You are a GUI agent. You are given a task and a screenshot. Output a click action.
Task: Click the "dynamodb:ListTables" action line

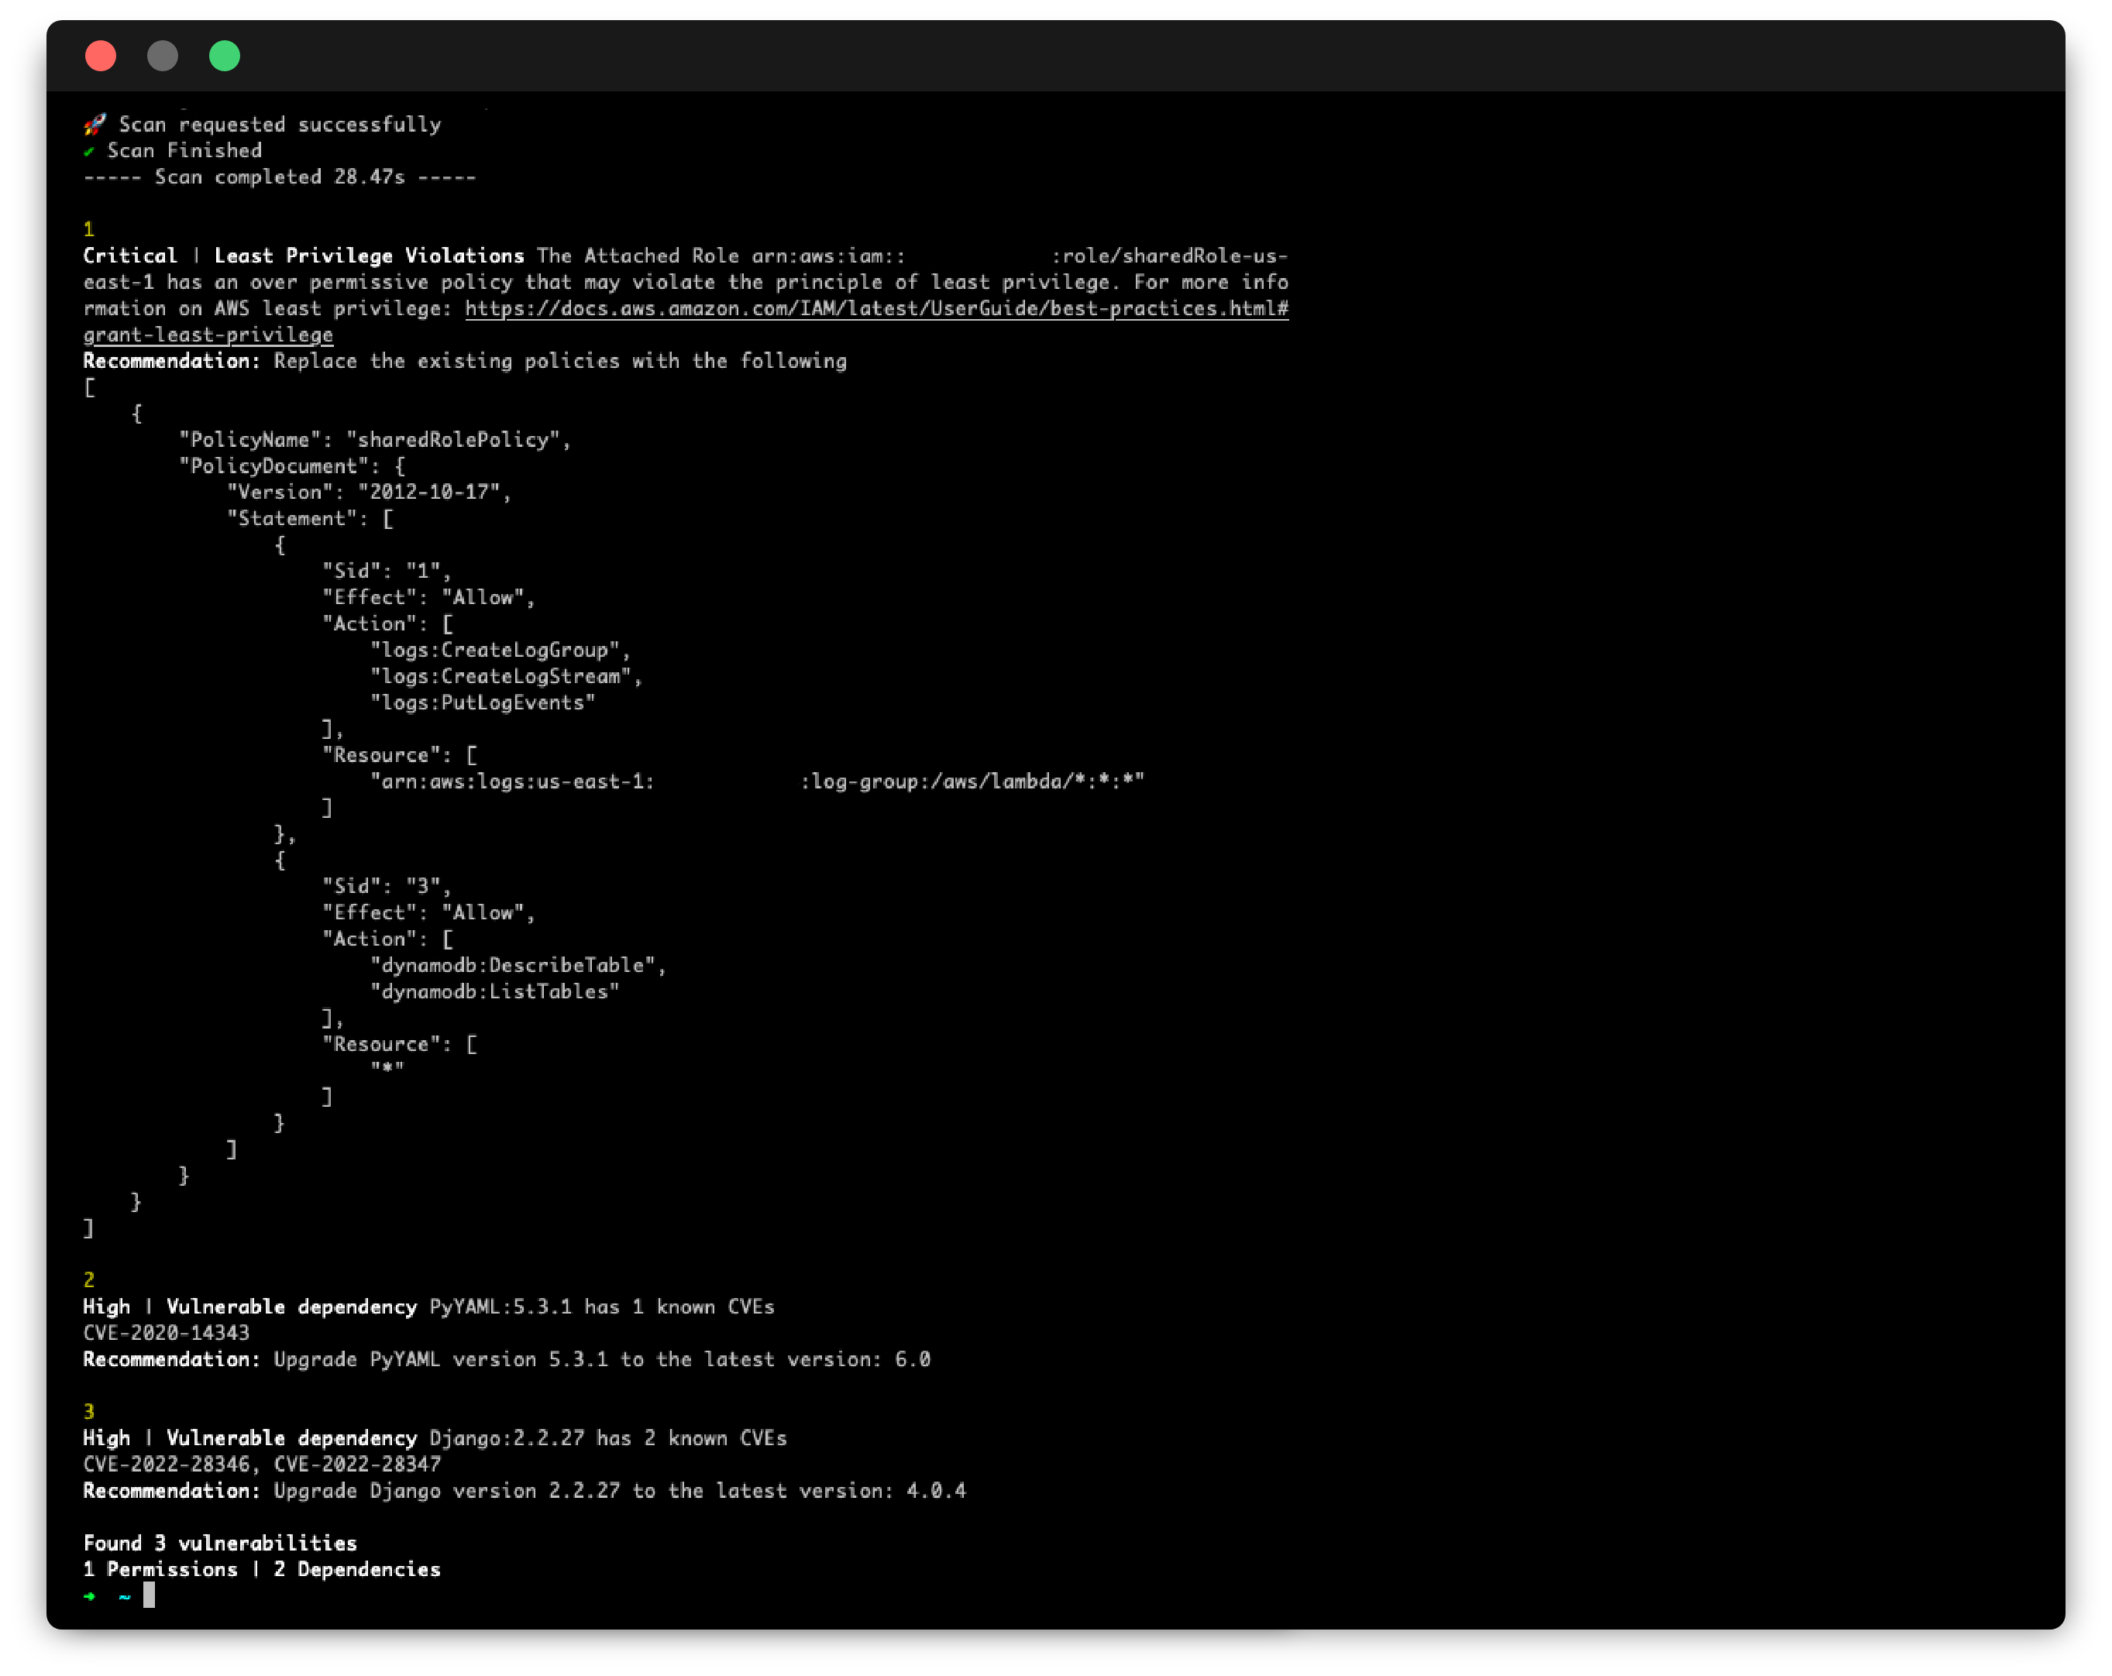pyautogui.click(x=495, y=991)
